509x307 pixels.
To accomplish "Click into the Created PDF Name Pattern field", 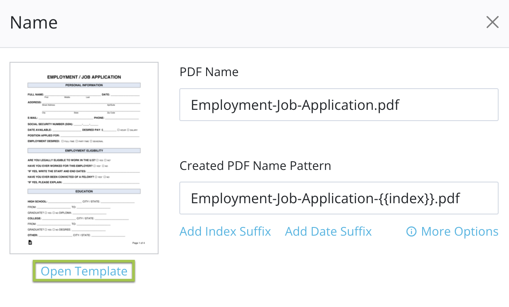I will tap(339, 198).
